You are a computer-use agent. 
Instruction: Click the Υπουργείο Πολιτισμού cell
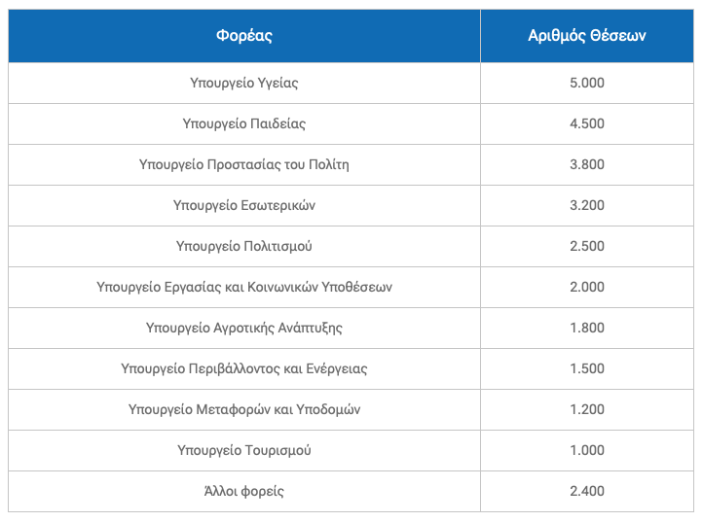pyautogui.click(x=243, y=246)
